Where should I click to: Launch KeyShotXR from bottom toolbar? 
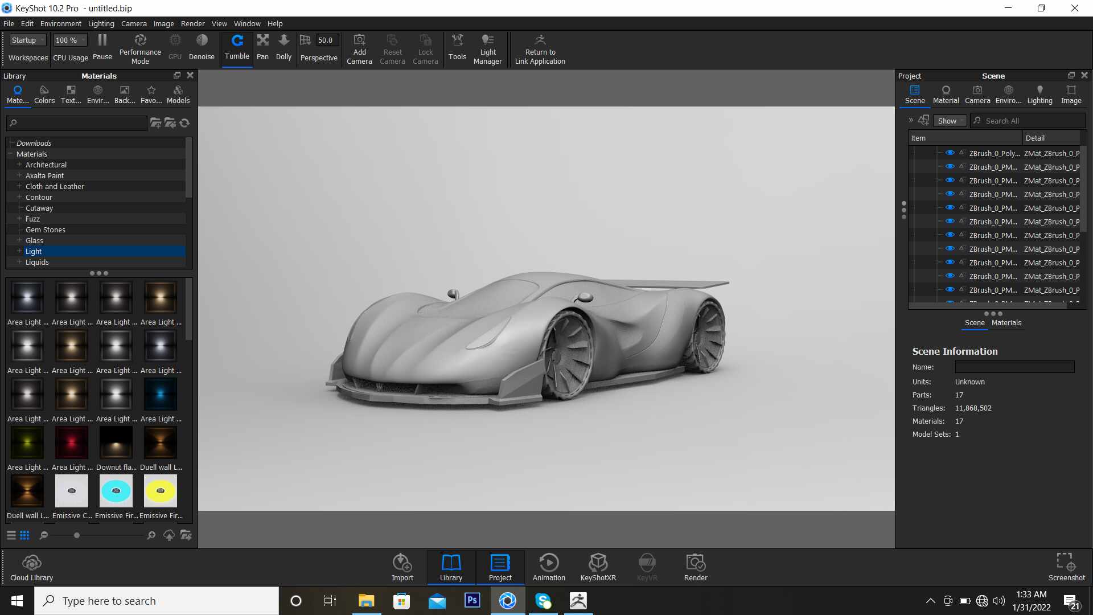[x=598, y=567]
